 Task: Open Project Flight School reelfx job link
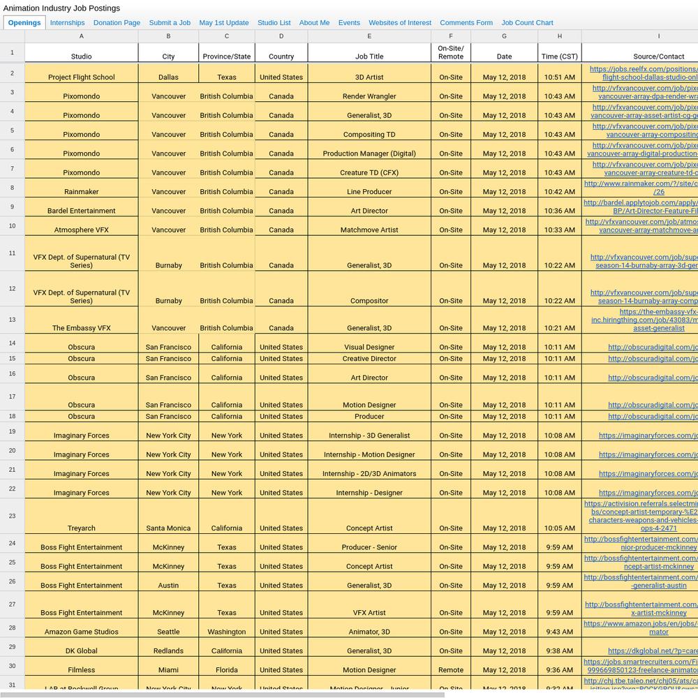click(644, 73)
